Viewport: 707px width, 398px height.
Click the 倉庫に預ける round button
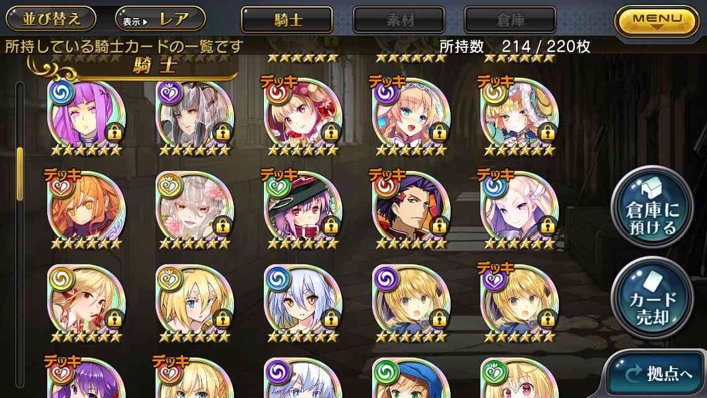click(652, 207)
